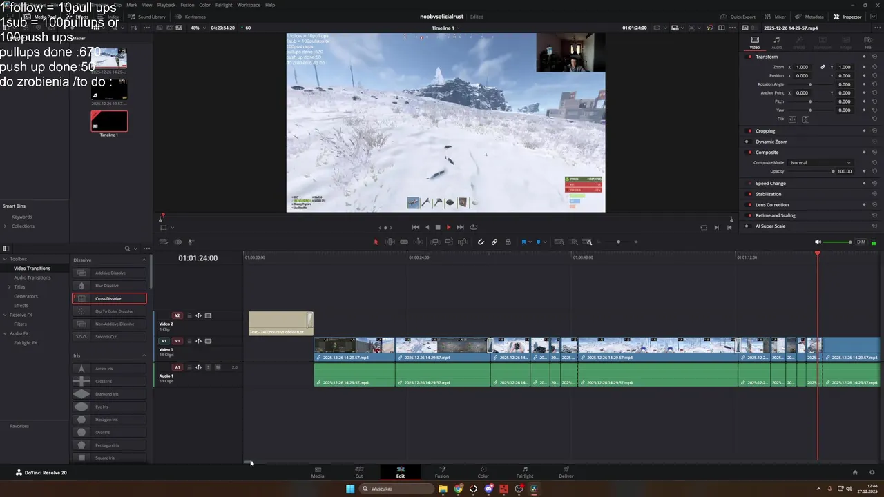Toggle the Inspector panel button
884x497 pixels.
[x=847, y=17]
